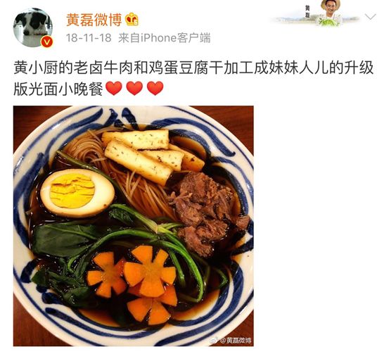The height and width of the screenshot is (354, 389).
Task: Click the first red heart emoji
Action: click(x=114, y=88)
